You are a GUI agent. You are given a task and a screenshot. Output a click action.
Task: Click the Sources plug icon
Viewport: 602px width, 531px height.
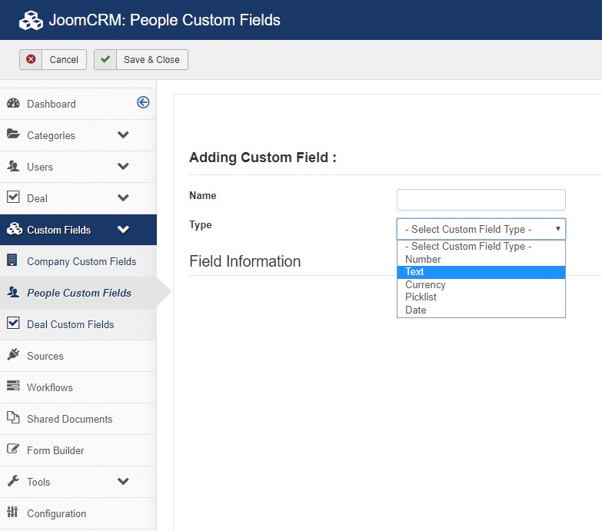pos(13,354)
